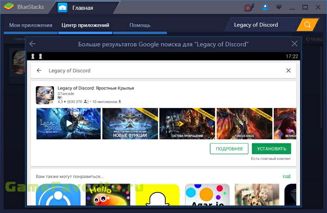Open the Система превращений screenshot
Image resolution: width=327 pixels, height=213 pixels.
(187, 124)
